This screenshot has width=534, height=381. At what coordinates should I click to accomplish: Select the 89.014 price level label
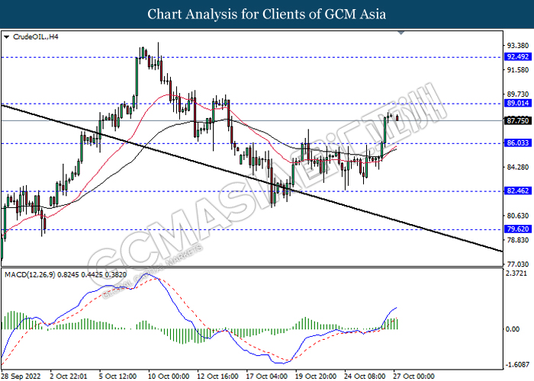point(517,103)
